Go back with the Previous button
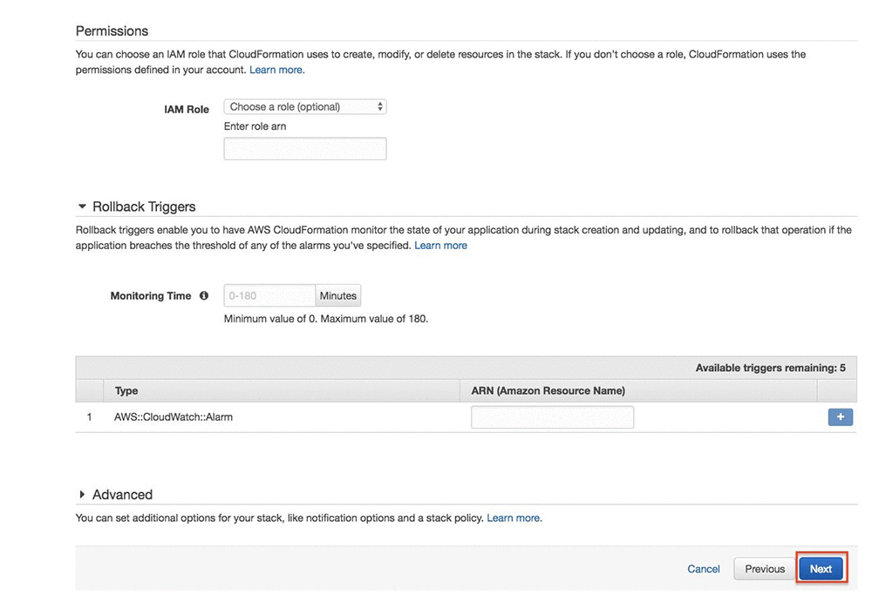The image size is (872, 609). [x=765, y=569]
